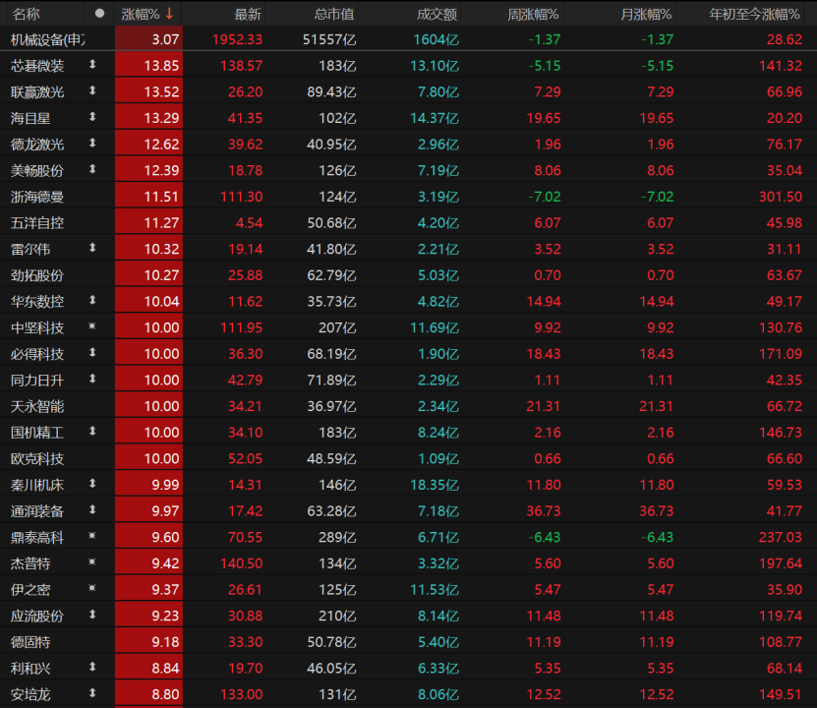Click the 月涨幅% column header

coord(646,14)
